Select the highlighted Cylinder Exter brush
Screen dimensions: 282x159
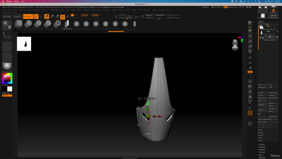[x=67, y=23]
